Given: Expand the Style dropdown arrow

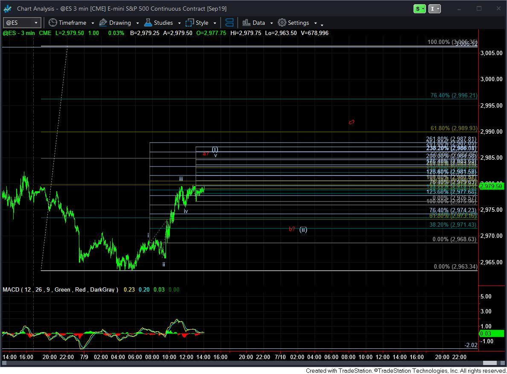Looking at the screenshot, I should click(215, 23).
